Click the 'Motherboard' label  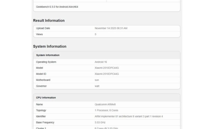[x=43, y=80]
